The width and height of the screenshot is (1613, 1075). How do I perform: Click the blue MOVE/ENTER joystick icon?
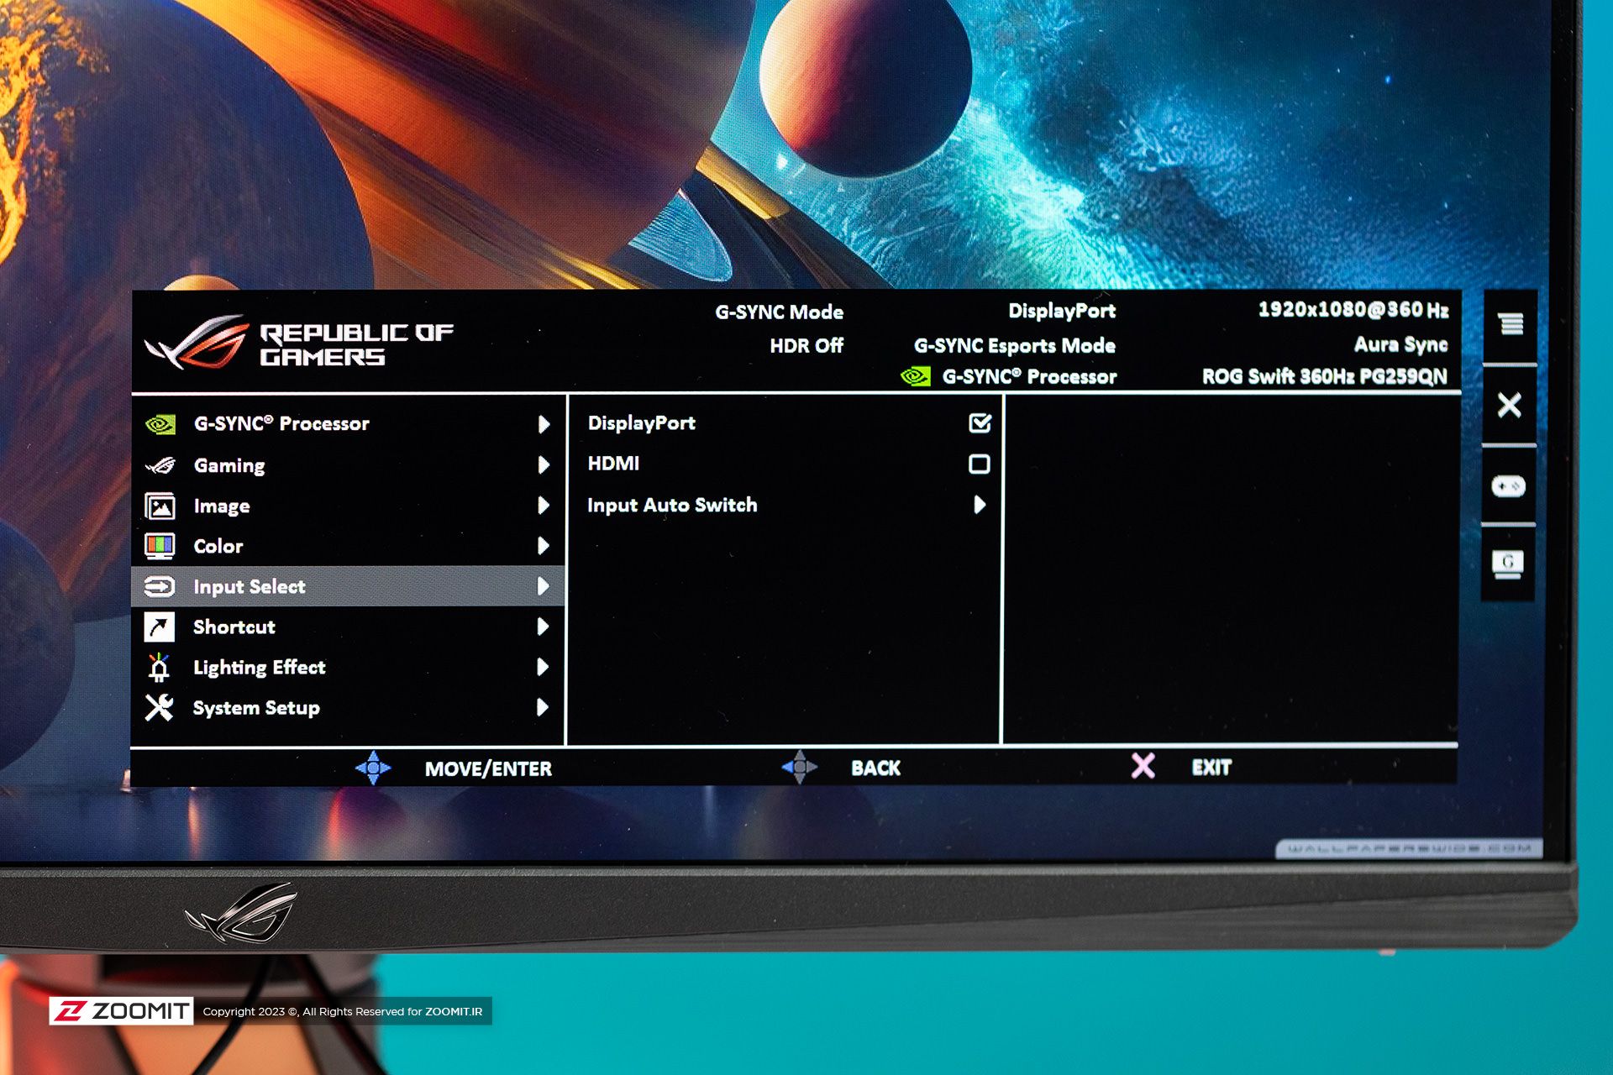373,768
